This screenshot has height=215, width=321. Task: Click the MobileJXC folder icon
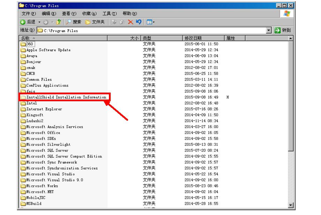point(23,198)
